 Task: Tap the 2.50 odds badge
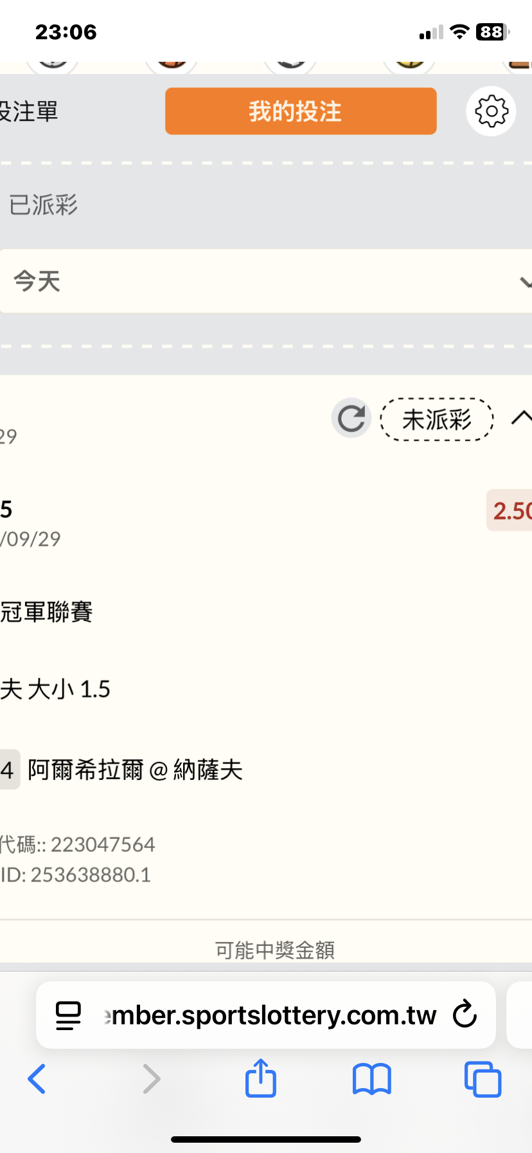point(511,511)
